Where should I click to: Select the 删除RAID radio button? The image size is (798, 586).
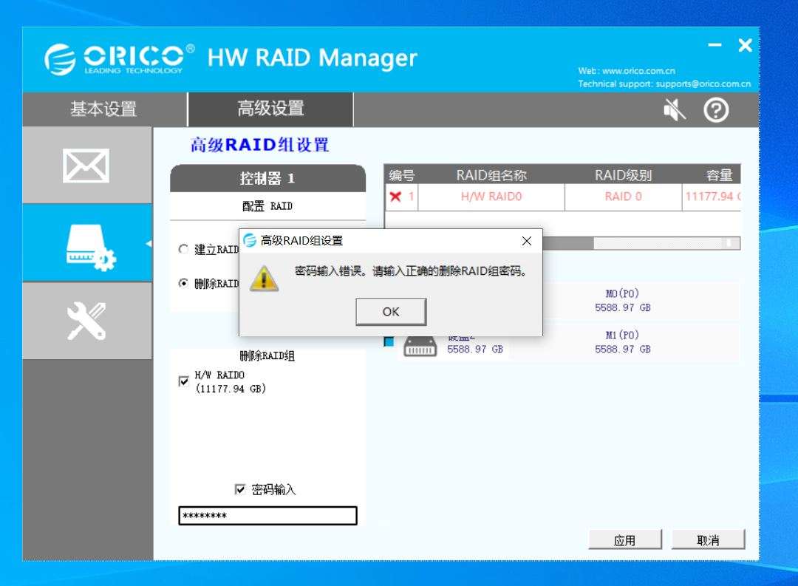pyautogui.click(x=183, y=283)
